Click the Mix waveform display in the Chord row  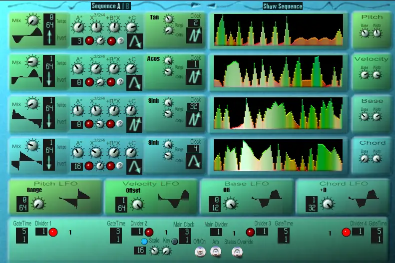(x=26, y=161)
